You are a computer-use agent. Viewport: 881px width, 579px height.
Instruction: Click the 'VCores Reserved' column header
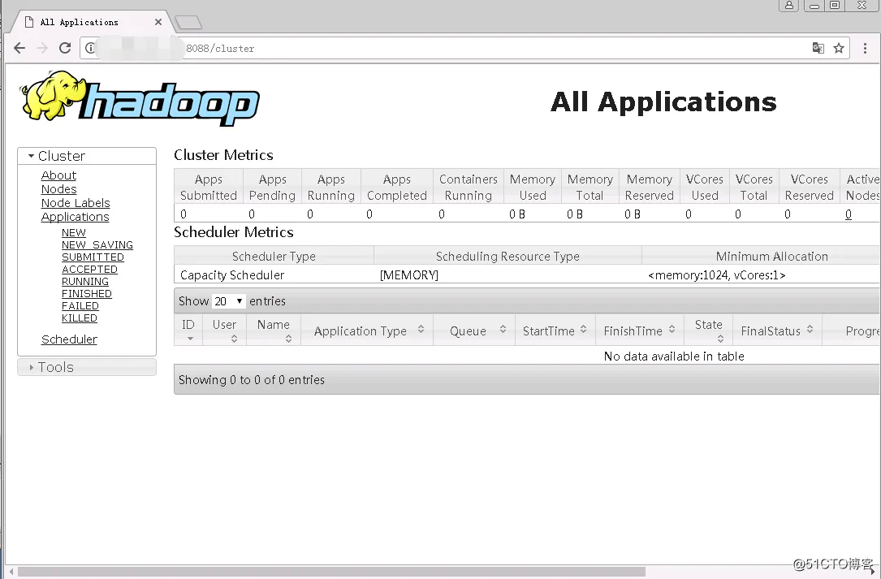tap(809, 188)
